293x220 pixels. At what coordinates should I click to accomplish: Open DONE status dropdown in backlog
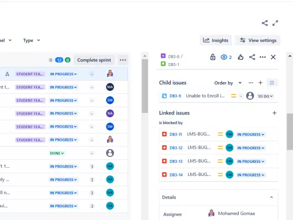[x=57, y=153]
